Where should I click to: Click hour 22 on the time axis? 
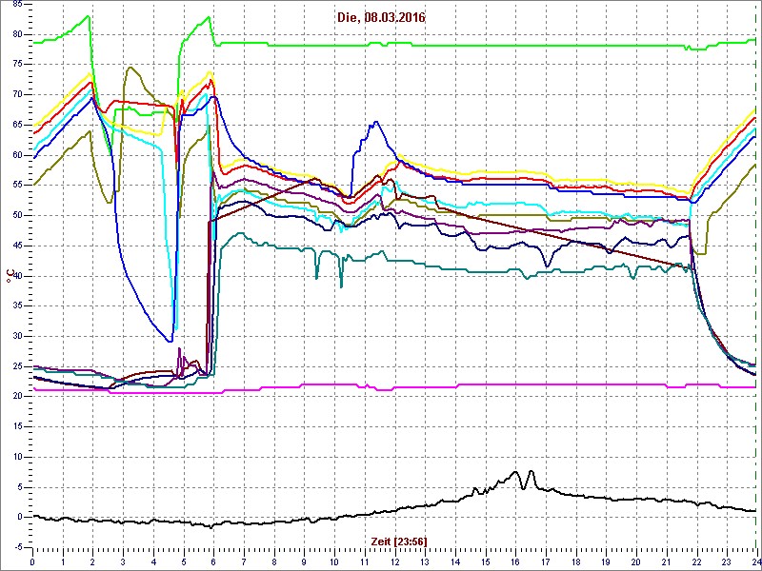[696, 561]
